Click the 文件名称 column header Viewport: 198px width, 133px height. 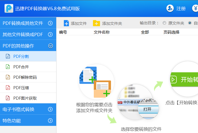pos(102,32)
